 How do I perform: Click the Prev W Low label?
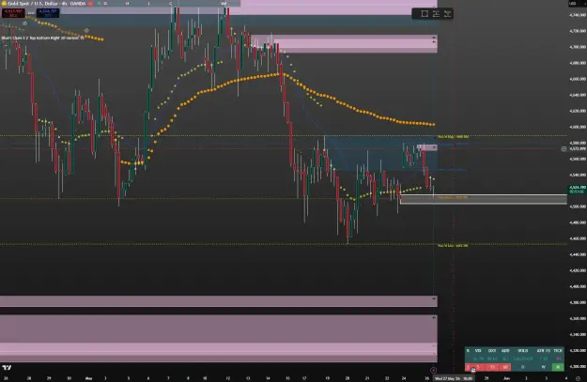453,246
